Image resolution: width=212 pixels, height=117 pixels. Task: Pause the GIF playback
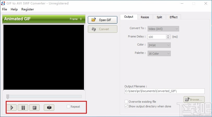23,108
